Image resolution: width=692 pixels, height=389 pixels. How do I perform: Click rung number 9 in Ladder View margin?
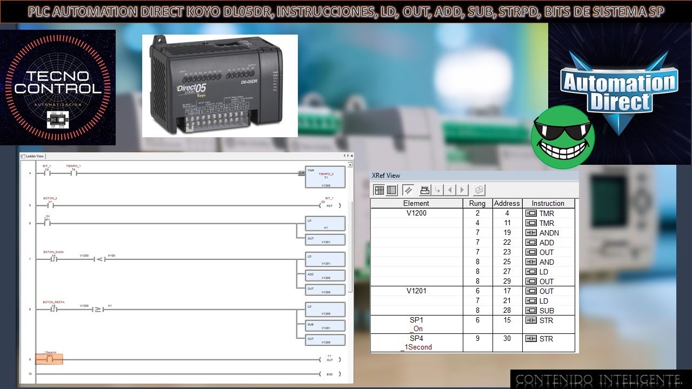coord(30,359)
